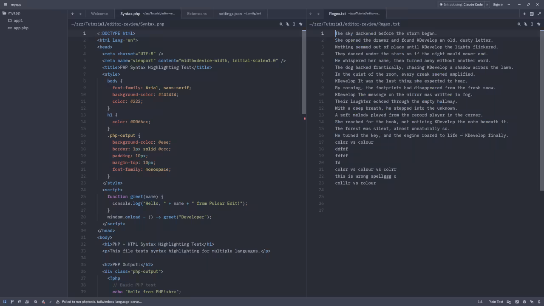Switch to the Extensions tab
Viewport: 544px width, 306px height.
tap(197, 14)
